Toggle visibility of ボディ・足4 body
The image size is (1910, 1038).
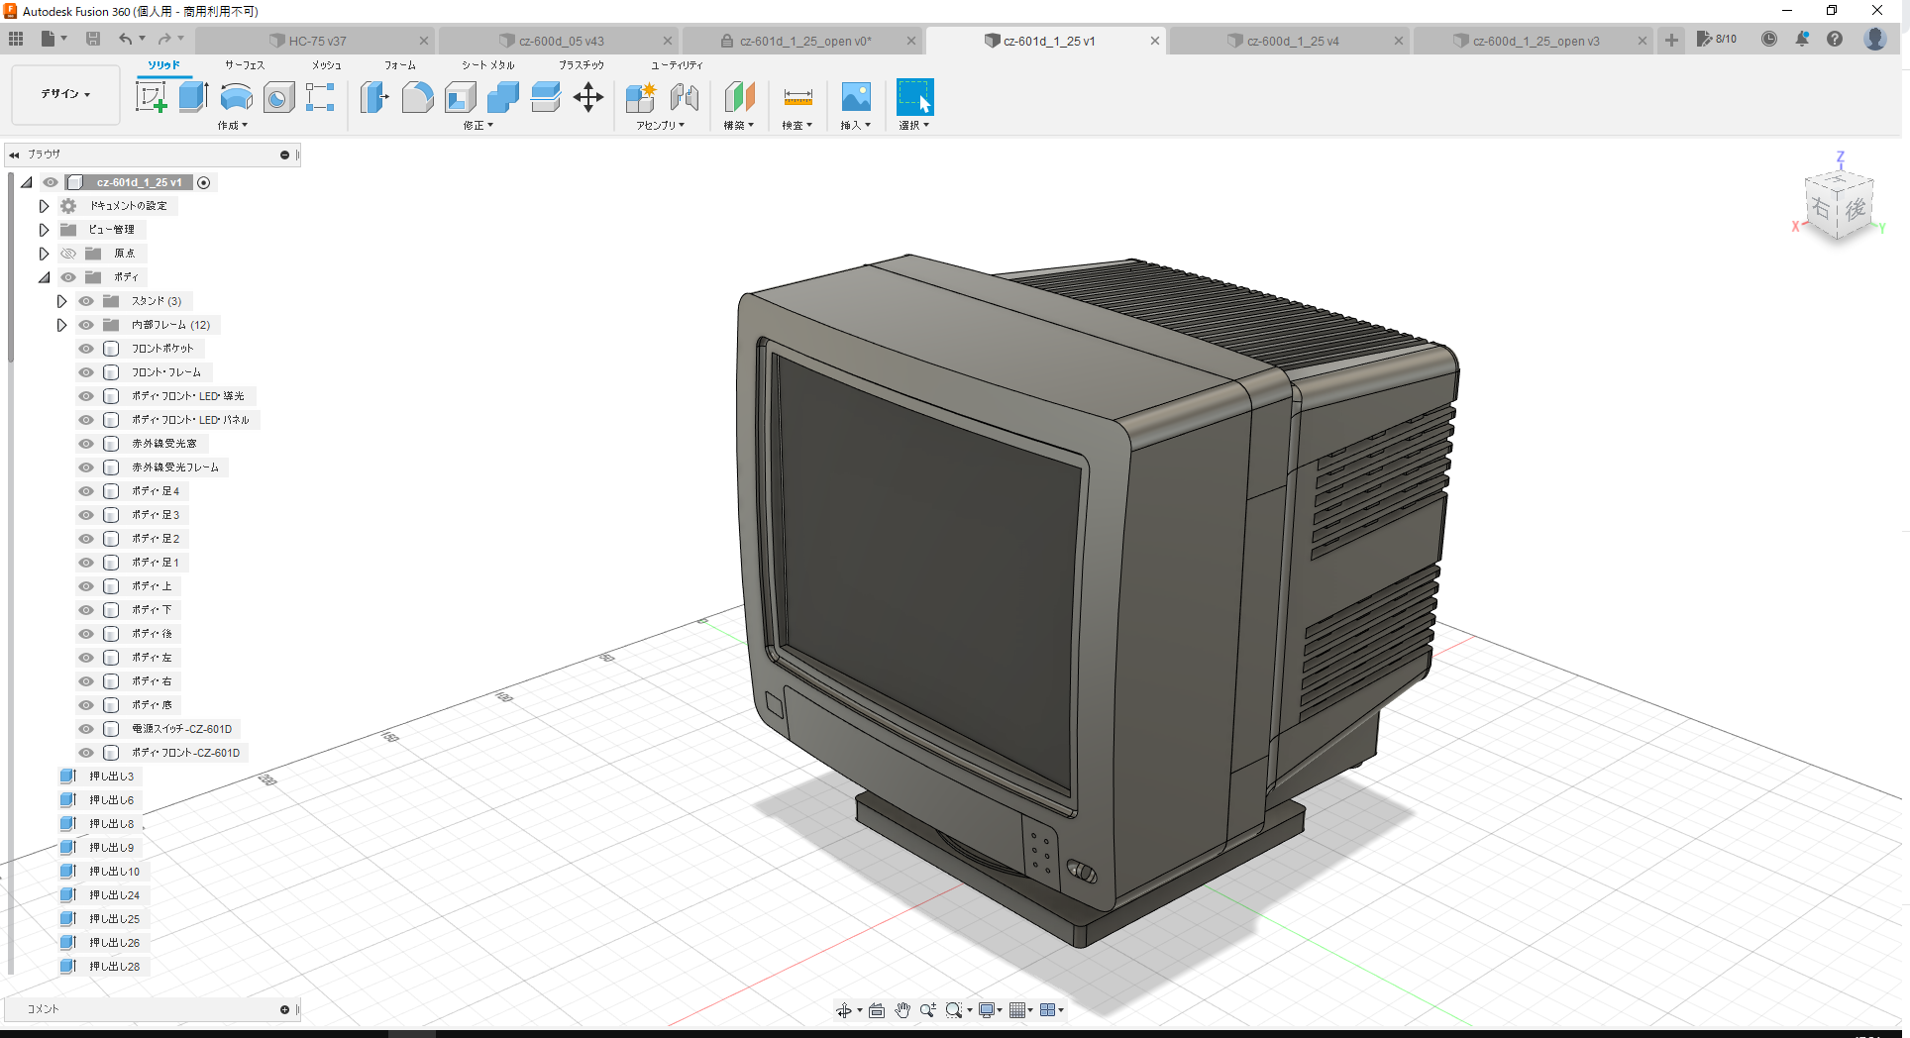click(x=85, y=490)
